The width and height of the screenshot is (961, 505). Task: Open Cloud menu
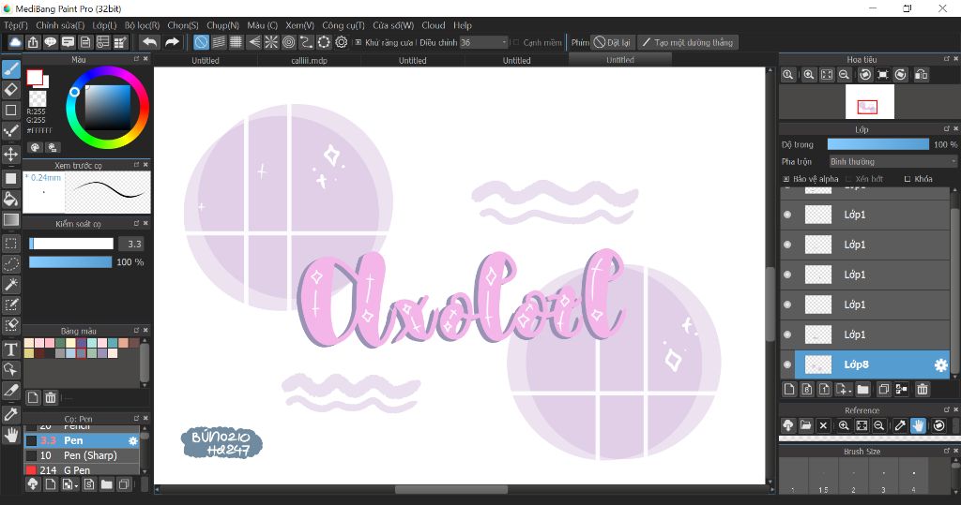(434, 25)
